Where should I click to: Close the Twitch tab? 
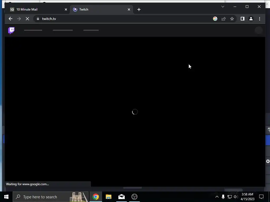click(129, 9)
